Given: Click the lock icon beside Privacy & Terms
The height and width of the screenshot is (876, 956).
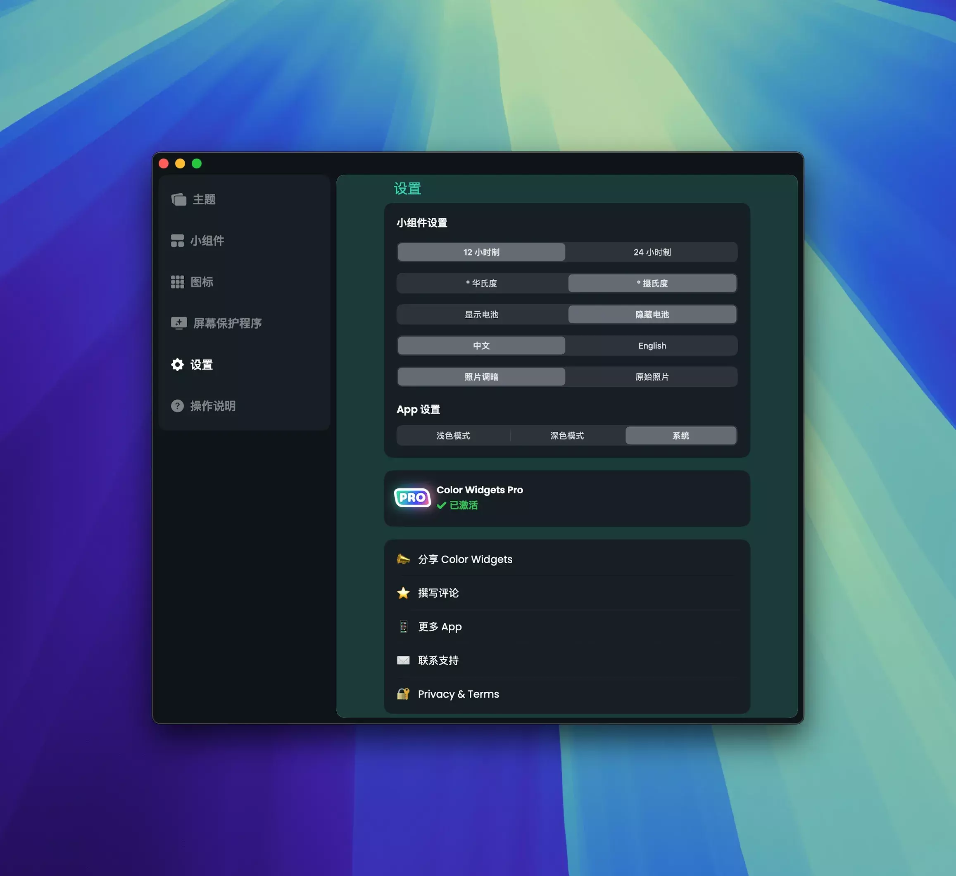Looking at the screenshot, I should pyautogui.click(x=403, y=694).
